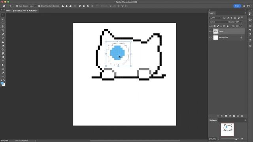The width and height of the screenshot is (253, 142).
Task: Select the Clone Stamp tool
Action: pyautogui.click(x=3, y=42)
